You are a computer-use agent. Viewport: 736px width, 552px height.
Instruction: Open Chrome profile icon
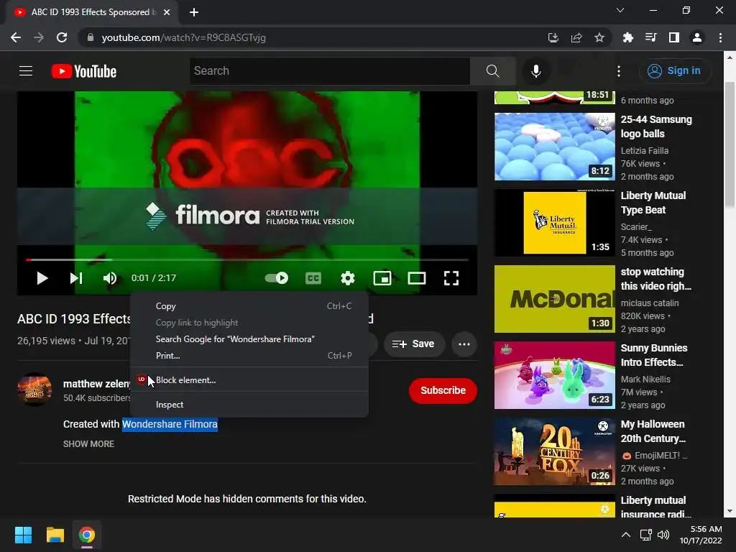tap(697, 37)
